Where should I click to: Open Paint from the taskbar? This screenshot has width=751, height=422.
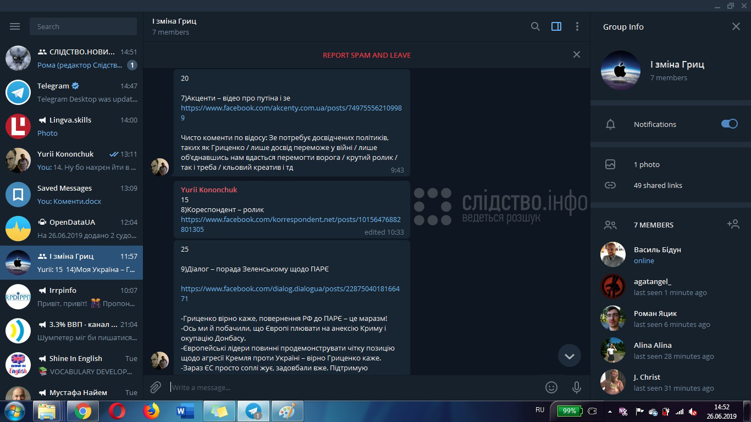(287, 411)
